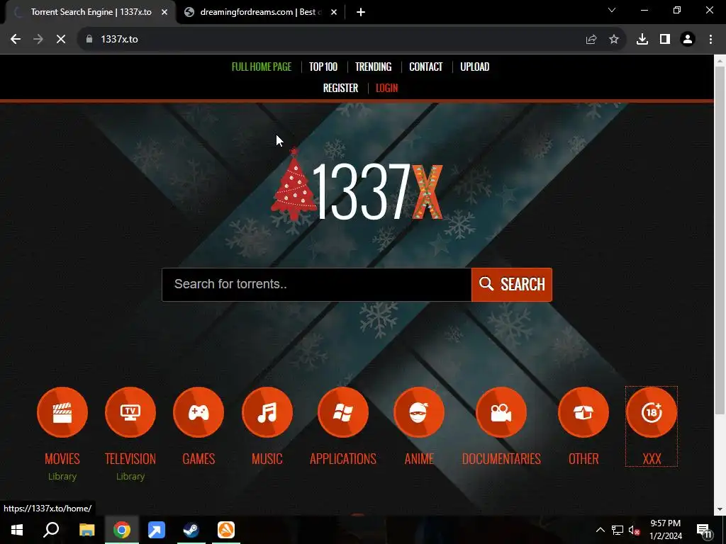The image size is (726, 544).
Task: Open the orange app icon in taskbar
Action: click(x=226, y=530)
